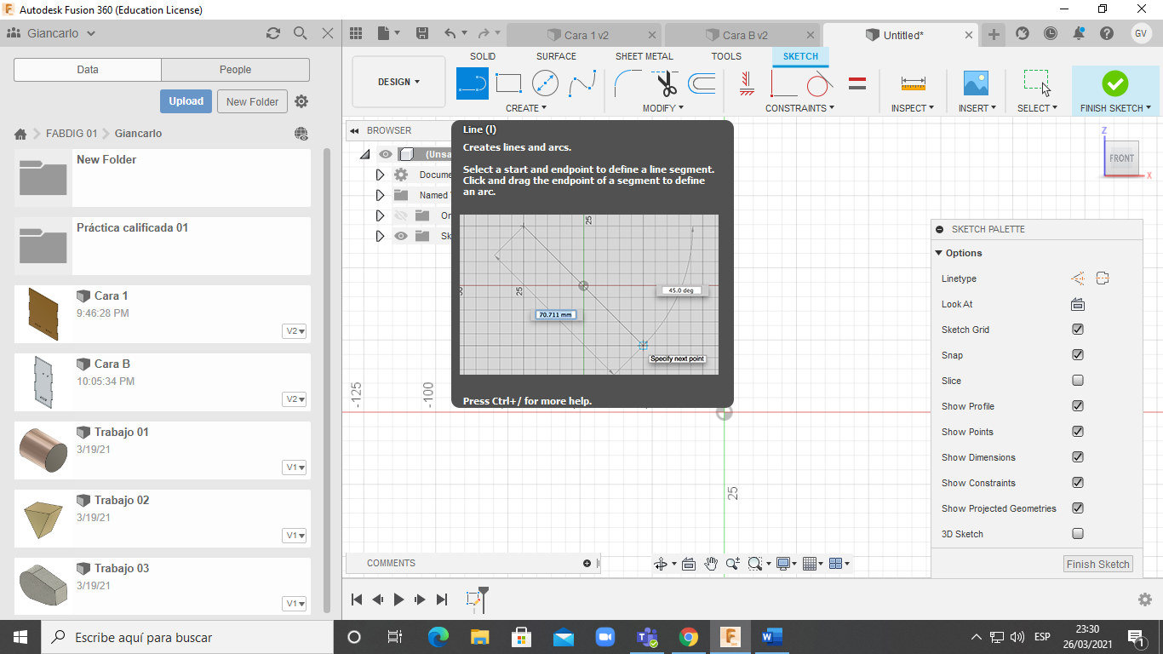Select the Offset tool

click(702, 83)
